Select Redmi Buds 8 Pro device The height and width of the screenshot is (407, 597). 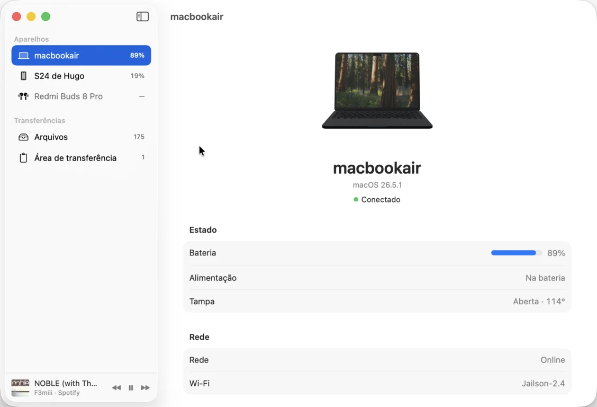[x=81, y=96]
